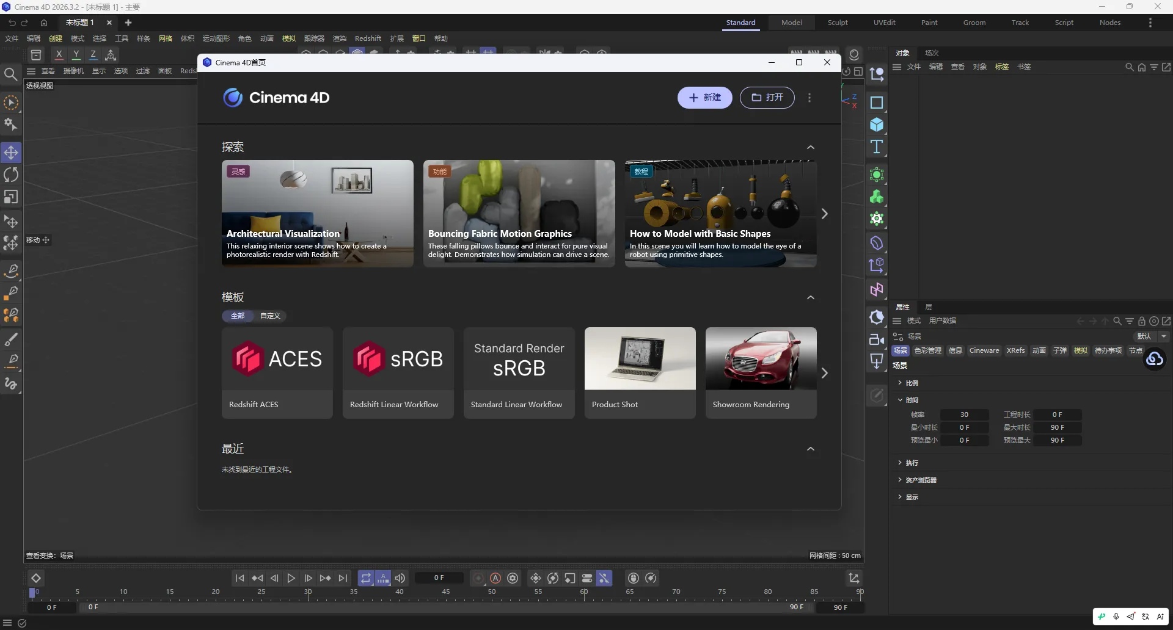Click the green gear effector icon
Screen dimensions: 1173x630
[877, 219]
